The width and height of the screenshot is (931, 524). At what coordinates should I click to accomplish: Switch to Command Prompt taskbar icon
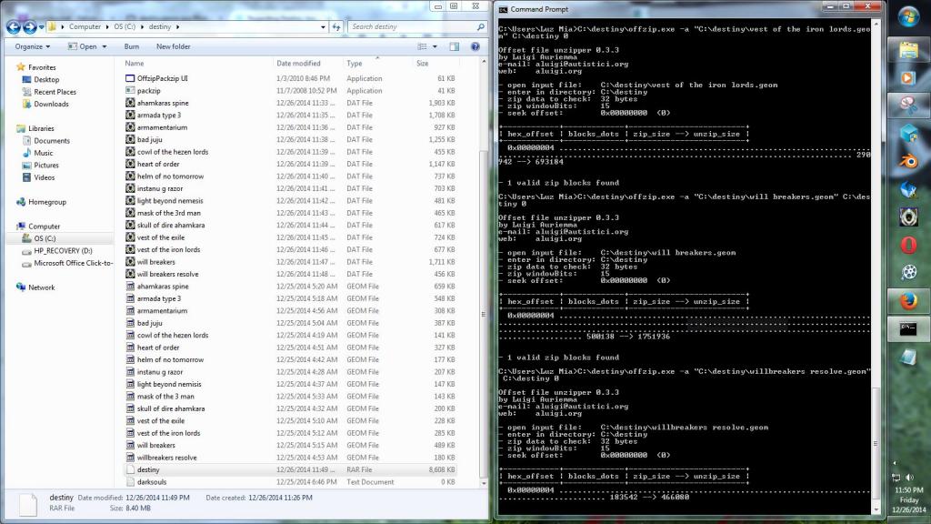908,328
